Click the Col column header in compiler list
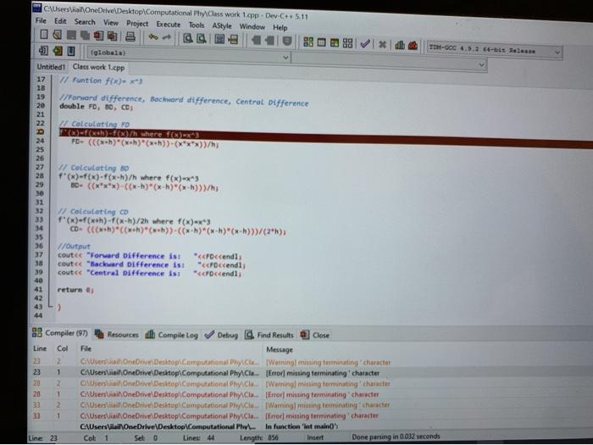This screenshot has width=593, height=445. click(x=63, y=348)
